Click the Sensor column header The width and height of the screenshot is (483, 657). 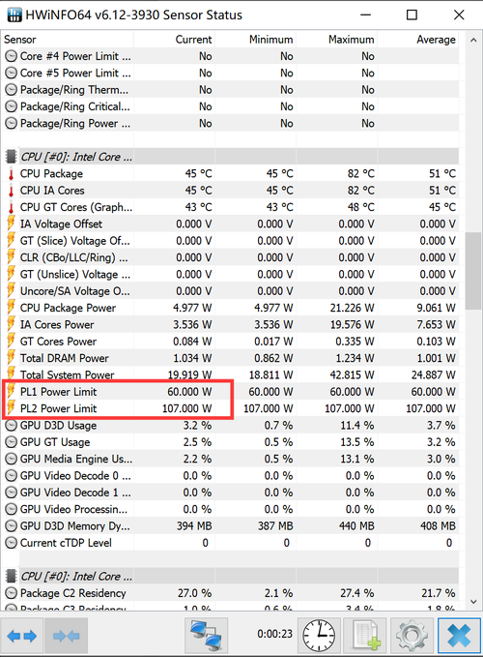(67, 40)
